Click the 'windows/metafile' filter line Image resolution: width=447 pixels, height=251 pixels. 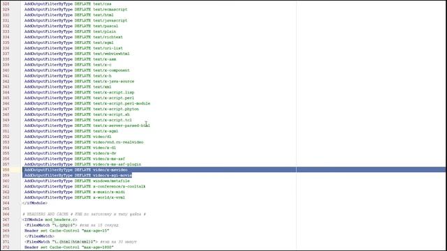77,181
